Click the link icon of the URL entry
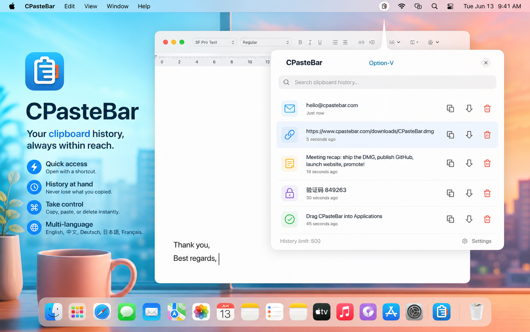 pos(290,135)
